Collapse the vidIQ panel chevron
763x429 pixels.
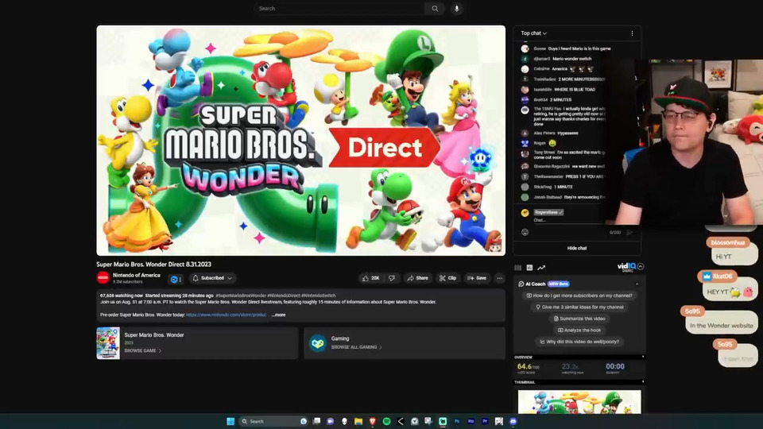641,267
